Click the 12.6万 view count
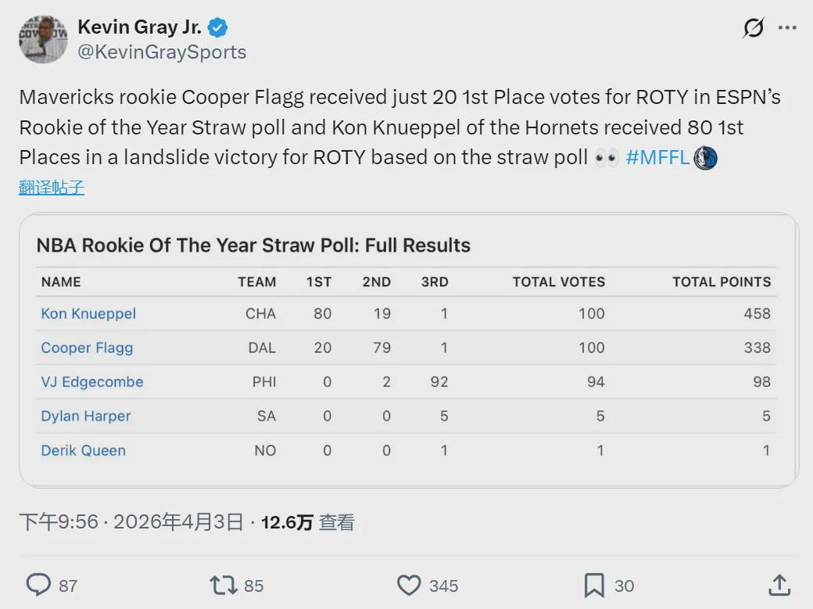The image size is (813, 609). click(x=287, y=522)
